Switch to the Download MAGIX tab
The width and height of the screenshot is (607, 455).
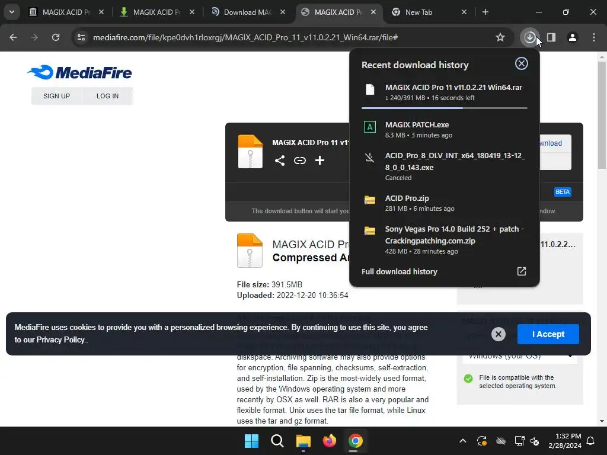pos(248,12)
